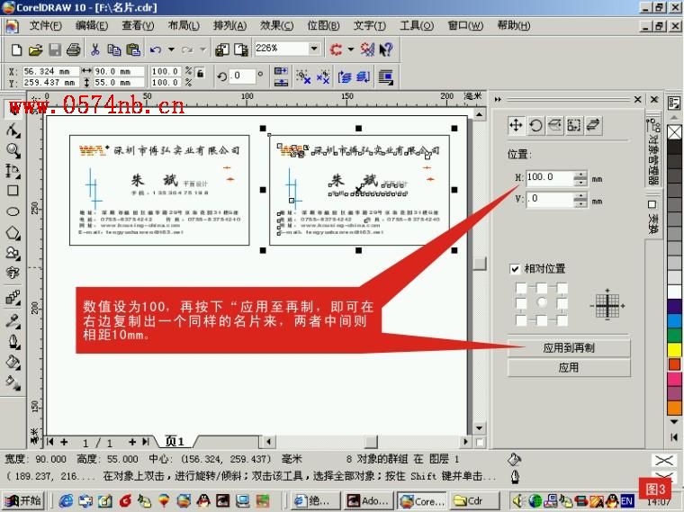Click the Copy icon
The height and width of the screenshot is (512, 684).
pos(114,49)
